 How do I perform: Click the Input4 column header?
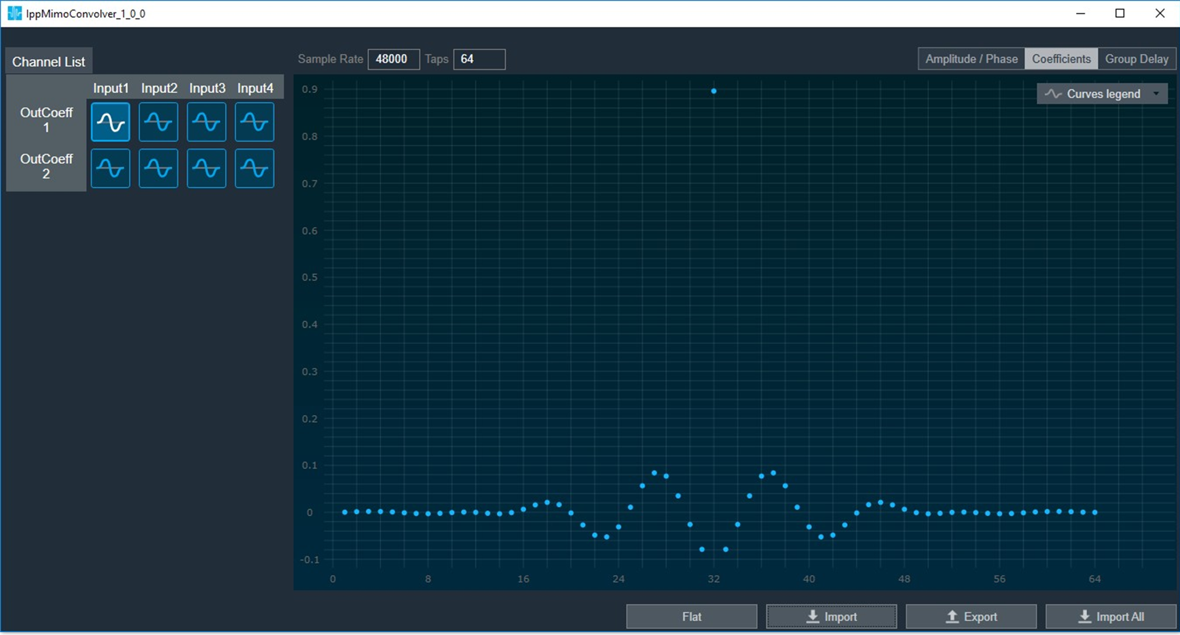pyautogui.click(x=255, y=88)
